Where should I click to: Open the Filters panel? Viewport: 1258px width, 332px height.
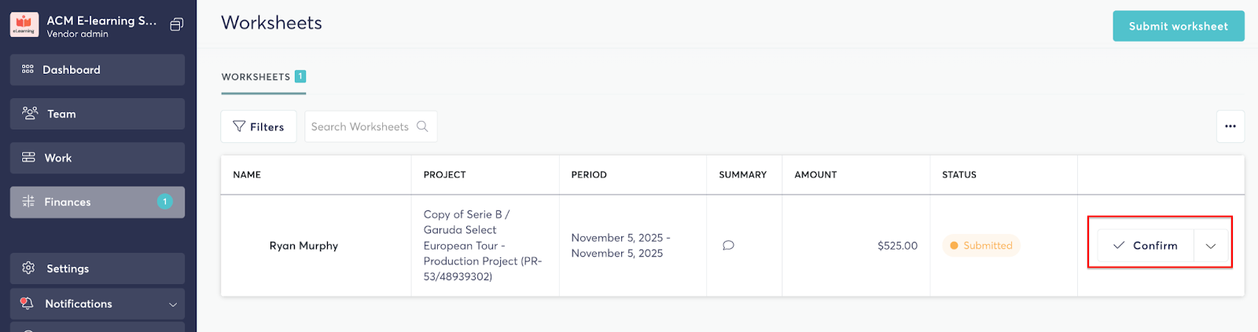pyautogui.click(x=259, y=126)
